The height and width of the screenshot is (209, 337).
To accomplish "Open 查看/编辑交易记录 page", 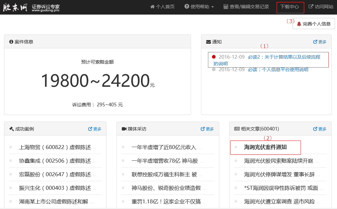I will coord(246,7).
